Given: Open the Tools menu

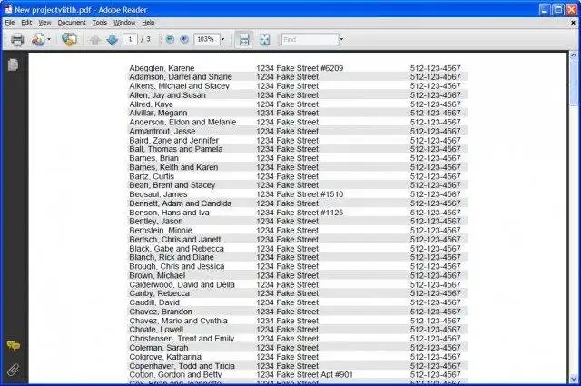Looking at the screenshot, I should pos(100,23).
